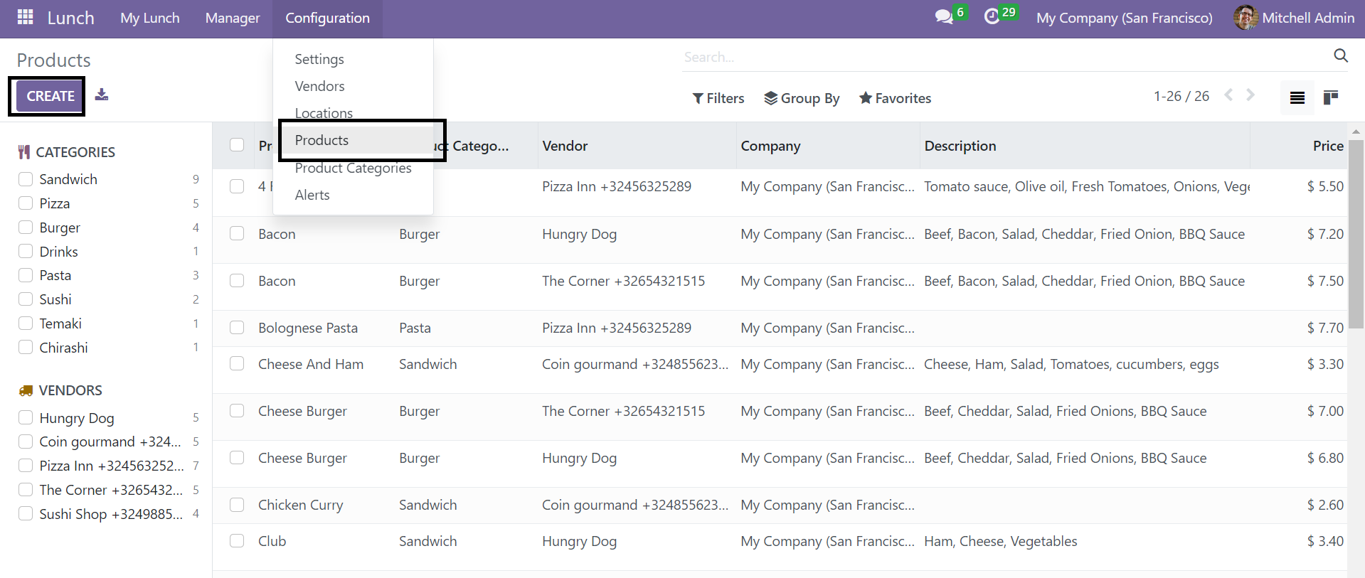
Task: Select the Cheese And Ham row checkbox
Action: [x=237, y=364]
